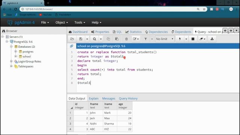Screen dimensions: 240x135
Task: Click the select-all grid corner cell
Action: click(x=70, y=106)
